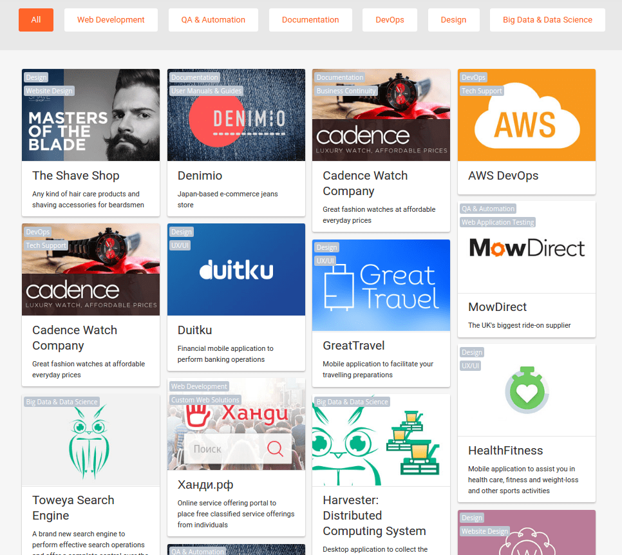Screen dimensions: 622x555
Task: Switch to QA & Automation filter
Action: [x=213, y=20]
